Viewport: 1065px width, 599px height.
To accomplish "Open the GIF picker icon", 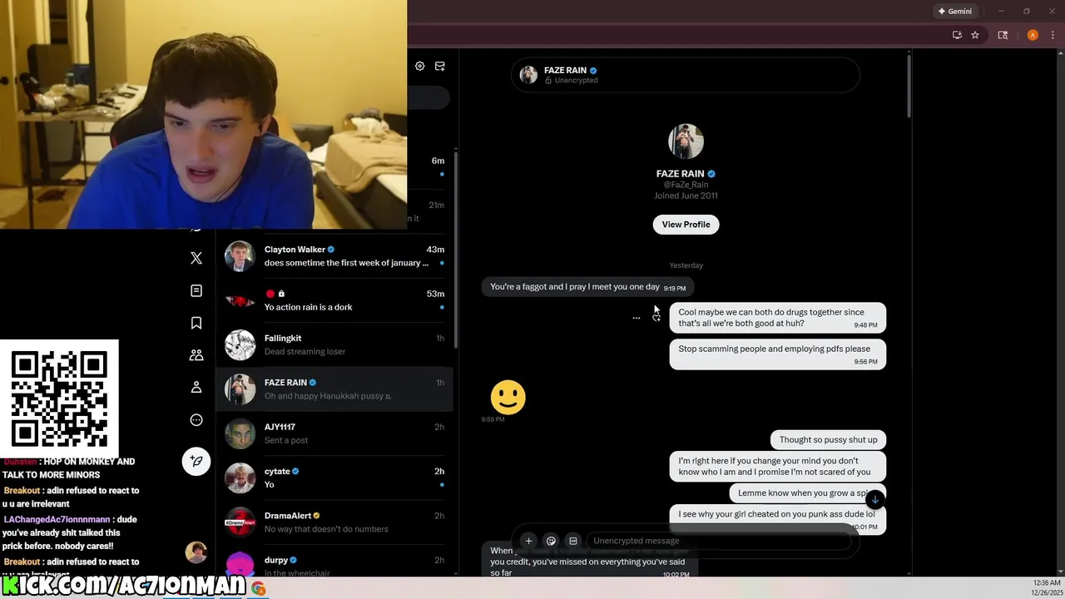I will 573,541.
